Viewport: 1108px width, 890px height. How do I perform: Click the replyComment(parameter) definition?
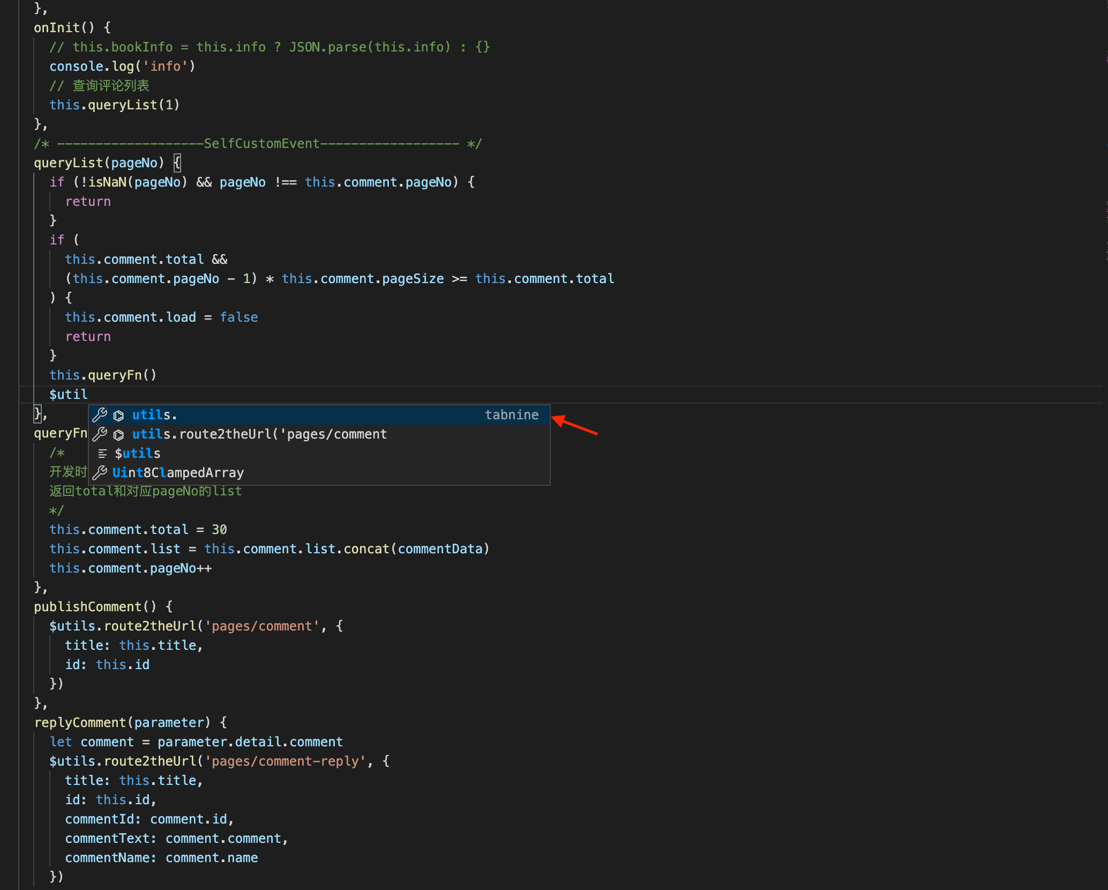coord(123,723)
